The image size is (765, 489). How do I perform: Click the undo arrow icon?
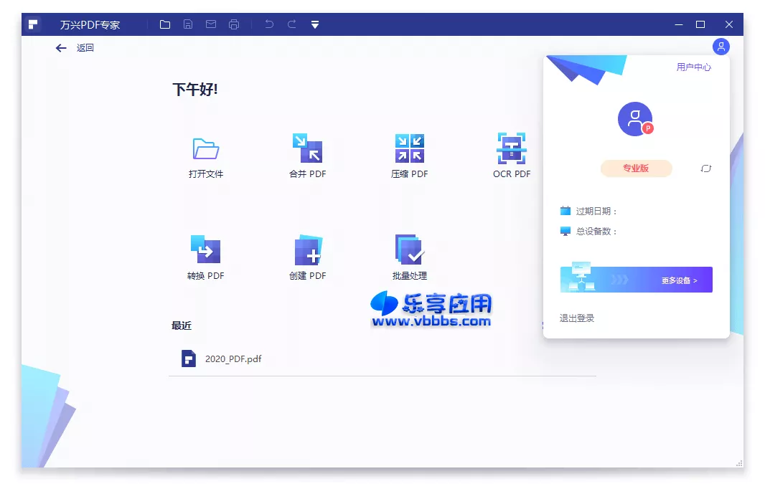click(268, 24)
